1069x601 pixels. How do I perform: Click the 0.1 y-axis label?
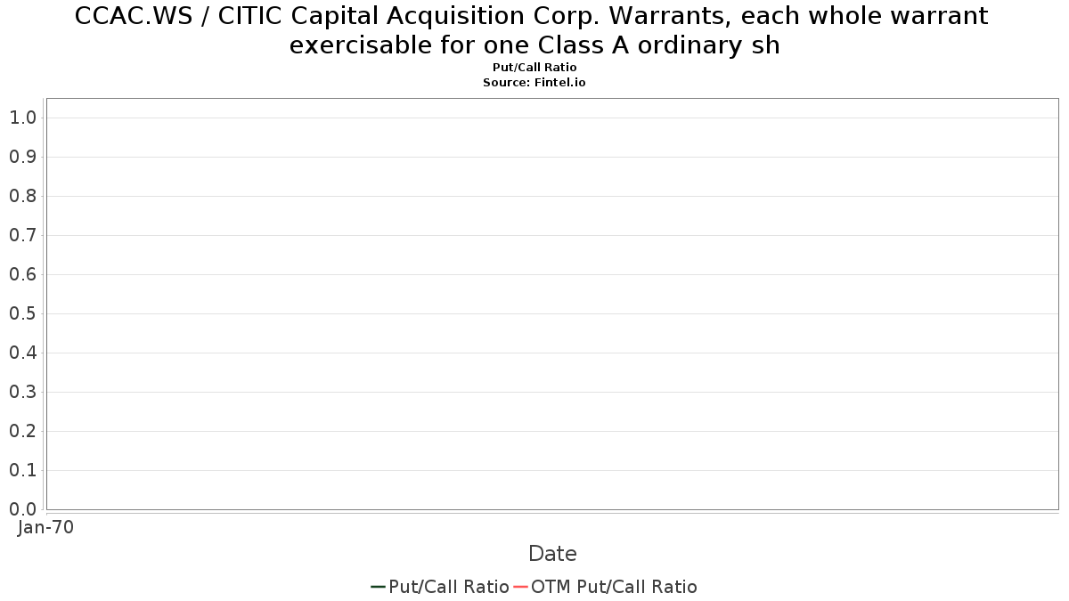[x=22, y=470]
